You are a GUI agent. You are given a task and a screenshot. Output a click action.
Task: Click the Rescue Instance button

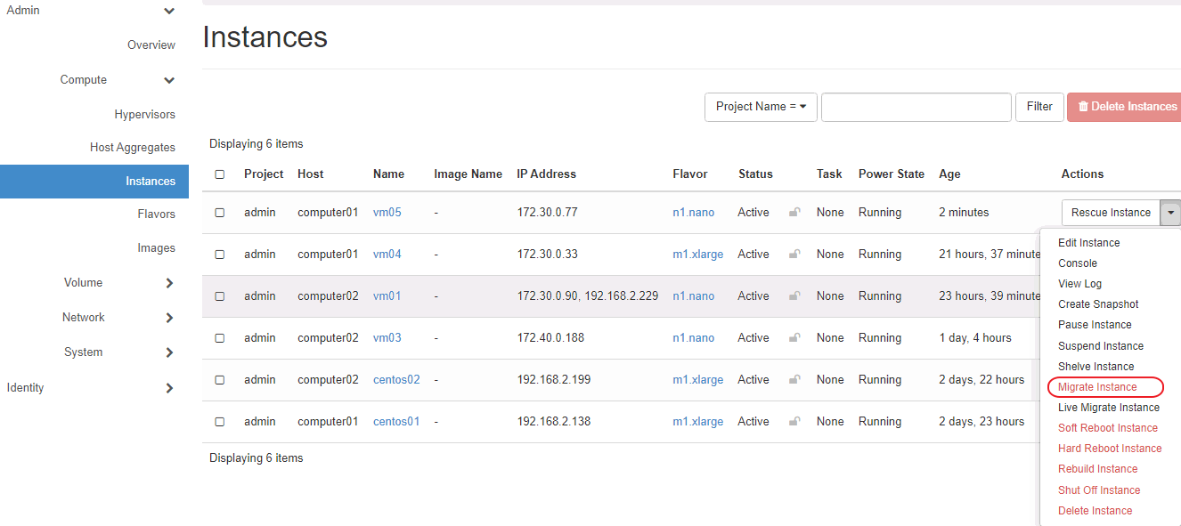1111,213
